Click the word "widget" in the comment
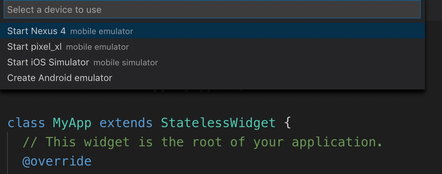The height and width of the screenshot is (174, 442). point(107,142)
